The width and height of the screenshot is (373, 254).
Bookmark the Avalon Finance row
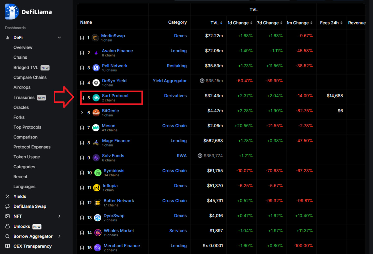point(82,53)
